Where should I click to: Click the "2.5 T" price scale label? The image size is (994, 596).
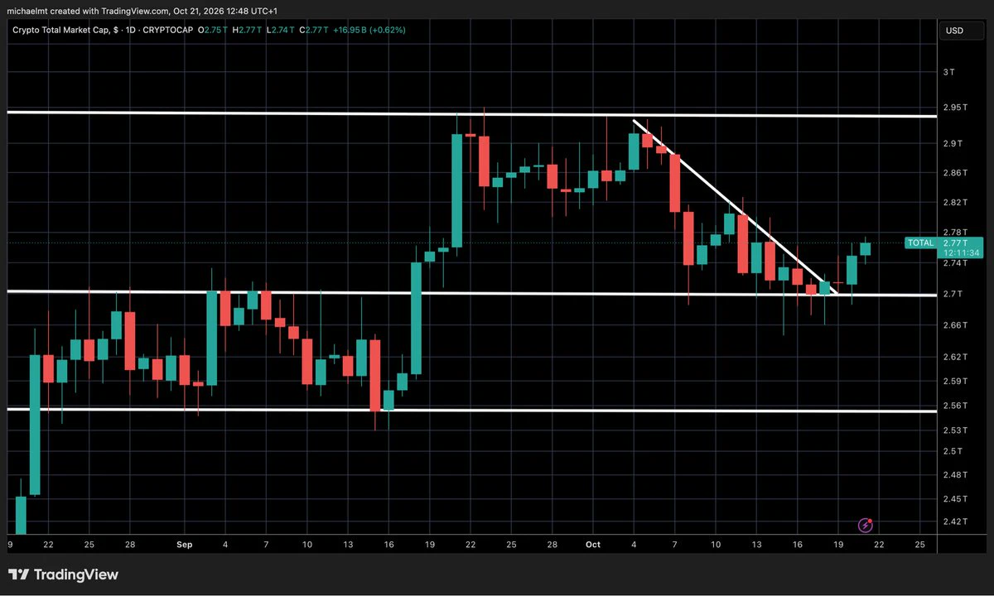coord(952,451)
